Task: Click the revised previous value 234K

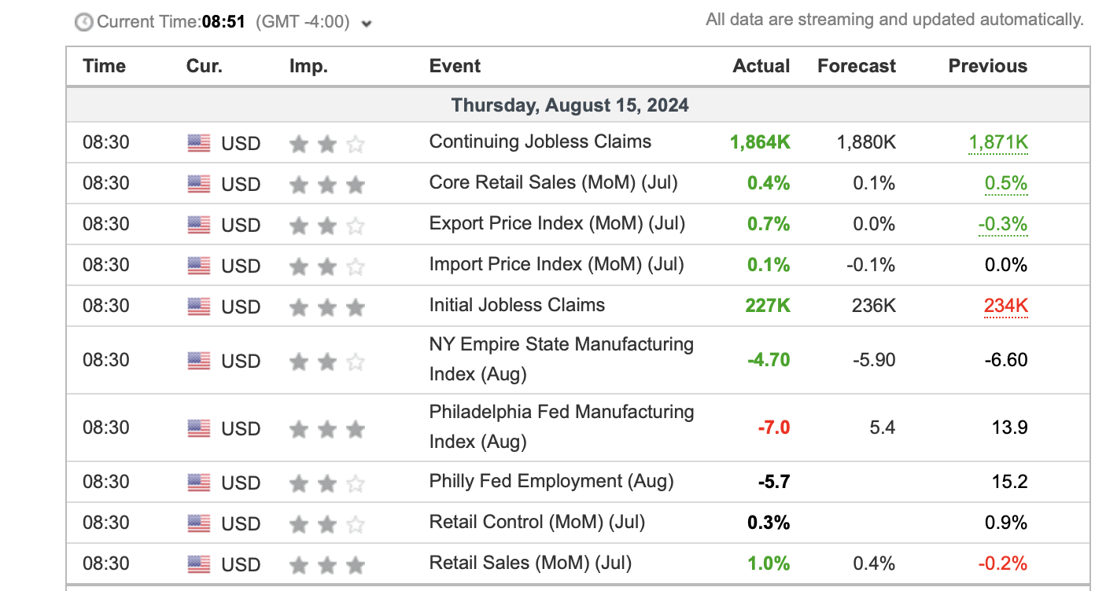Action: coord(1005,306)
